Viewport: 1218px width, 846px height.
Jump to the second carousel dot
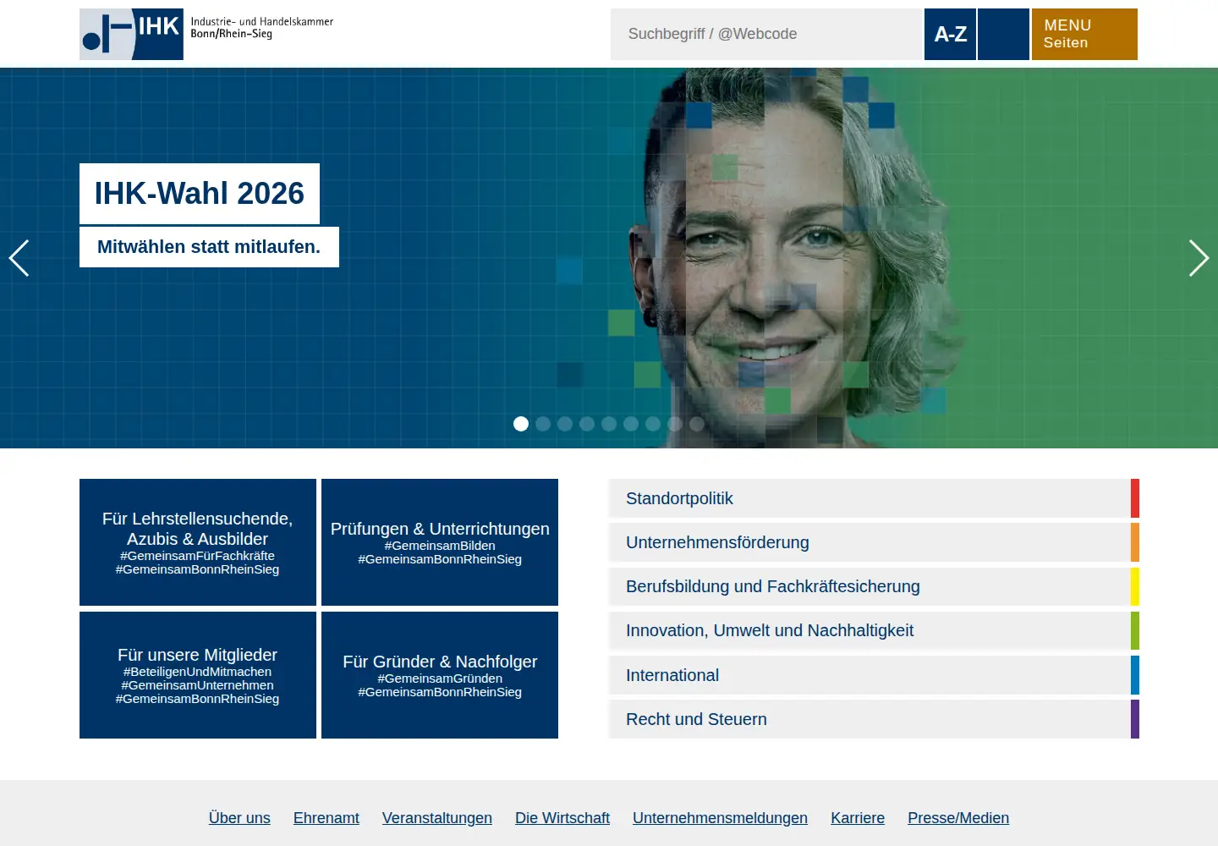click(x=543, y=424)
